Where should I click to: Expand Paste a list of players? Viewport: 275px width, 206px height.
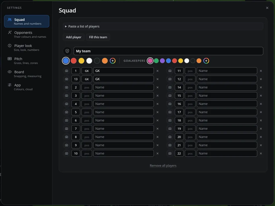pyautogui.click(x=163, y=26)
